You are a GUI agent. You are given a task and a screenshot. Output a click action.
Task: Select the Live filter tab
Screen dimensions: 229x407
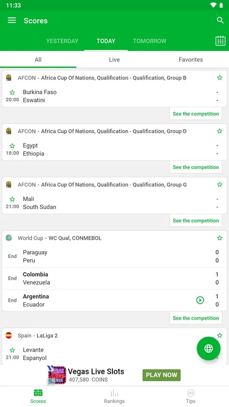point(114,60)
